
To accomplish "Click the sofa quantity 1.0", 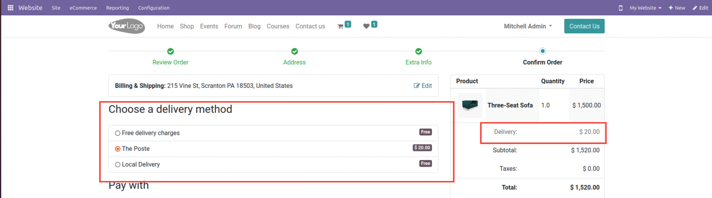I will point(545,105).
